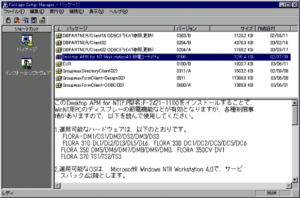The height and width of the screenshot is (198, 300).
Task: Click the vertical scrollbar thumb in the description pane
Action: pyautogui.click(x=295, y=115)
